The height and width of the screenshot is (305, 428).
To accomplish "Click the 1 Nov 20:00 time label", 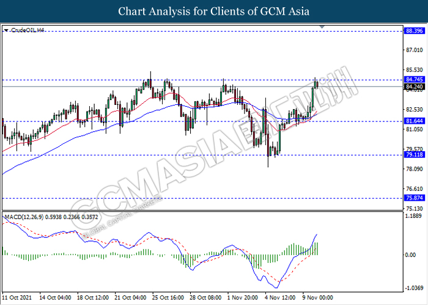I will point(243,298).
